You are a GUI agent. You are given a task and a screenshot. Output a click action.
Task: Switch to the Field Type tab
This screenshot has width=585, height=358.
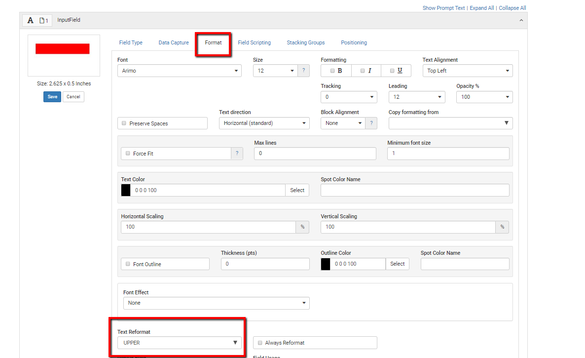click(x=131, y=42)
